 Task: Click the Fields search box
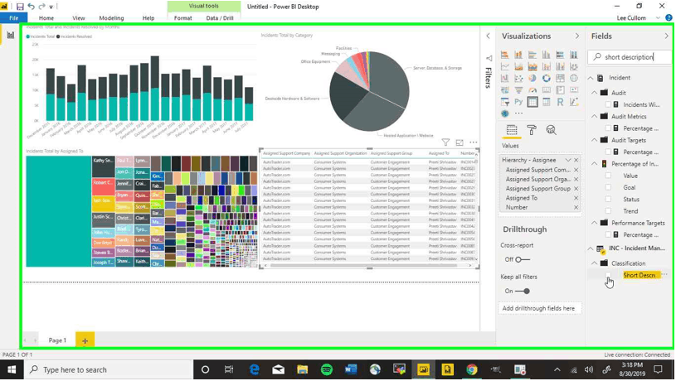pyautogui.click(x=630, y=57)
